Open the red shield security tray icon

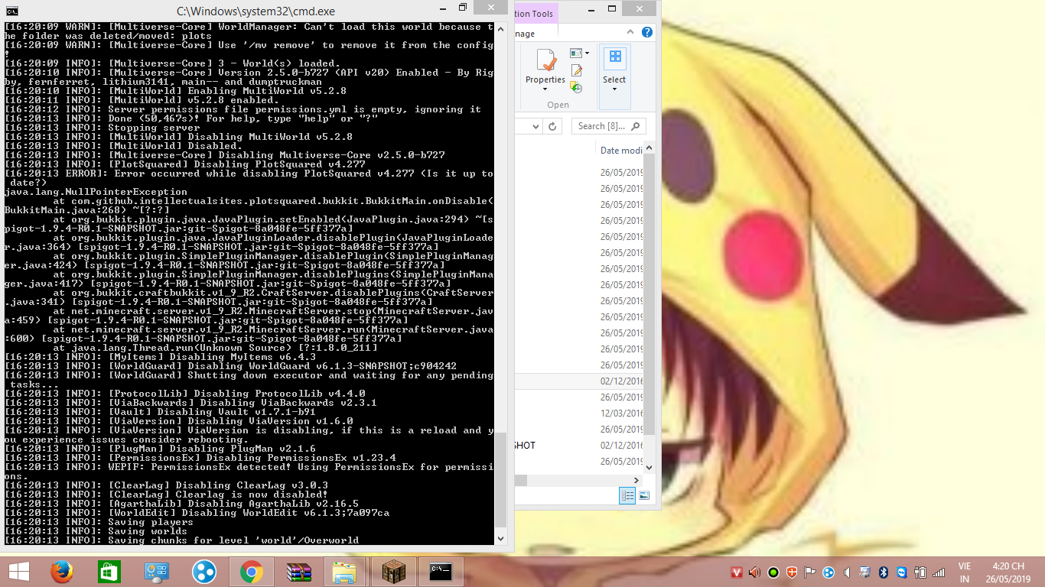792,572
